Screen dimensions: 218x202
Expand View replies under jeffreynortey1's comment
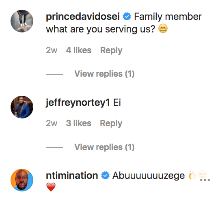(x=104, y=147)
